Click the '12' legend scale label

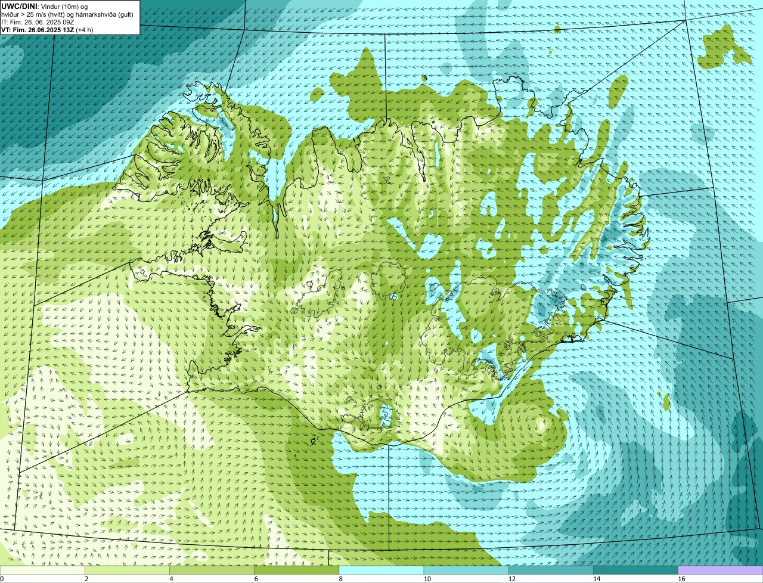pyautogui.click(x=512, y=579)
